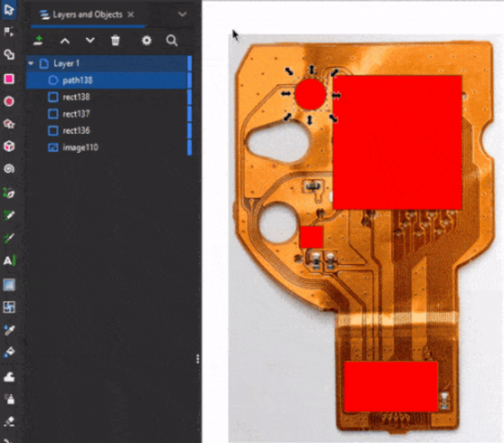Image resolution: width=504 pixels, height=443 pixels.
Task: Open search in Layers and Objects
Action: coord(171,40)
